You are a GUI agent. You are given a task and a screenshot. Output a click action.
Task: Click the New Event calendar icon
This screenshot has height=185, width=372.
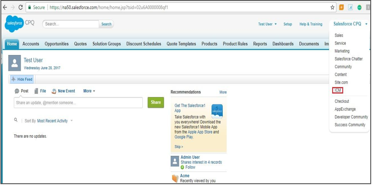54,91
